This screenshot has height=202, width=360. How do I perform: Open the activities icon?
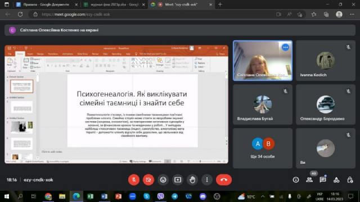click(336, 180)
